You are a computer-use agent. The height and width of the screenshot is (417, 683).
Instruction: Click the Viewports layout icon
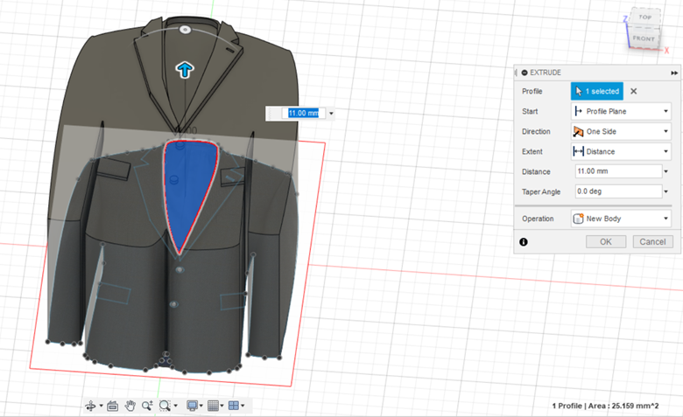tap(234, 406)
